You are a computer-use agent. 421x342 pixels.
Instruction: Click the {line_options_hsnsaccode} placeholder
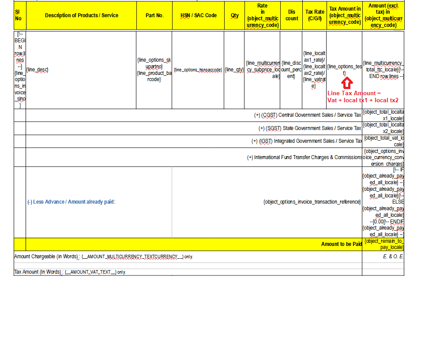pyautogui.click(x=198, y=70)
